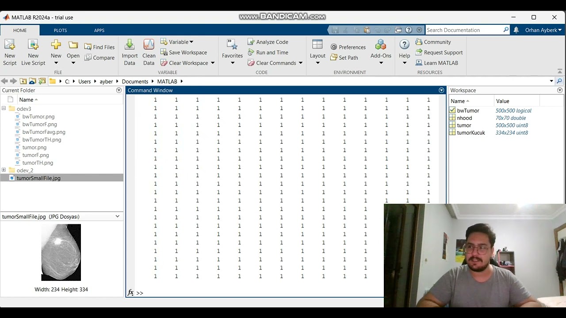The height and width of the screenshot is (318, 566).
Task: Visit the MATLAB Community
Action: point(433,42)
